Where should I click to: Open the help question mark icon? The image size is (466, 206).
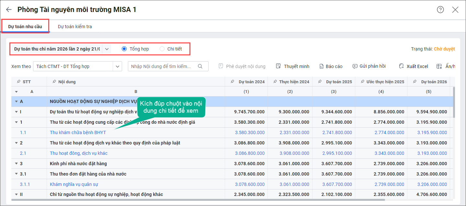[440, 10]
